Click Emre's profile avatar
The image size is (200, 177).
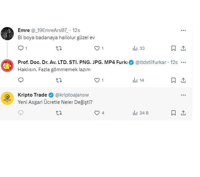tap(7, 33)
